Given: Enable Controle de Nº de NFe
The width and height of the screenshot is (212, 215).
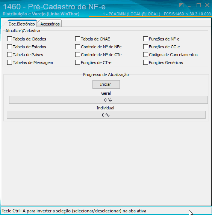Looking at the screenshot, I should coord(77,47).
